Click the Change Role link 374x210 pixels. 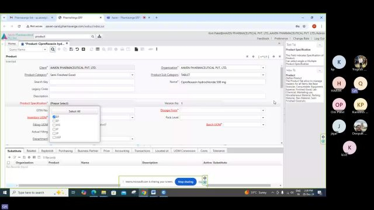click(301, 38)
